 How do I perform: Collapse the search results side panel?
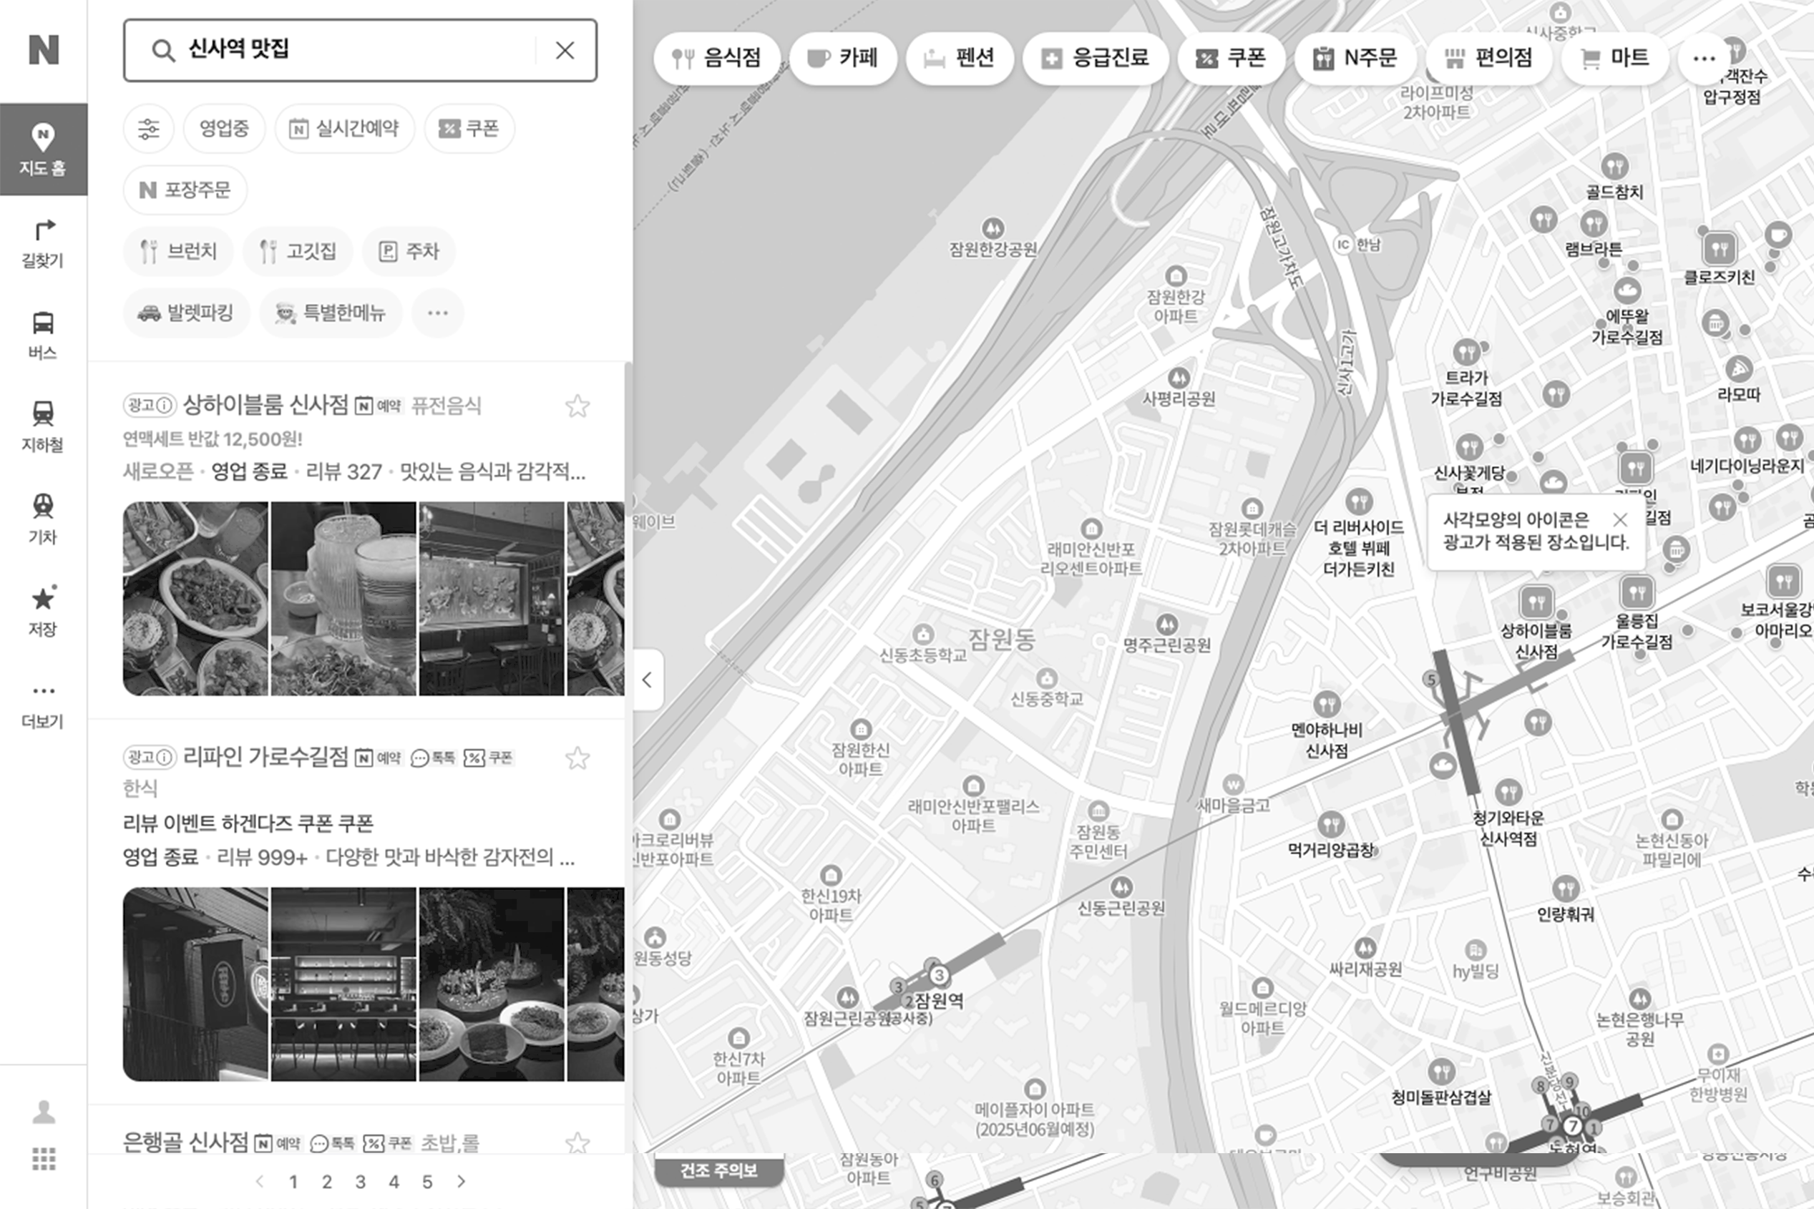(x=648, y=680)
